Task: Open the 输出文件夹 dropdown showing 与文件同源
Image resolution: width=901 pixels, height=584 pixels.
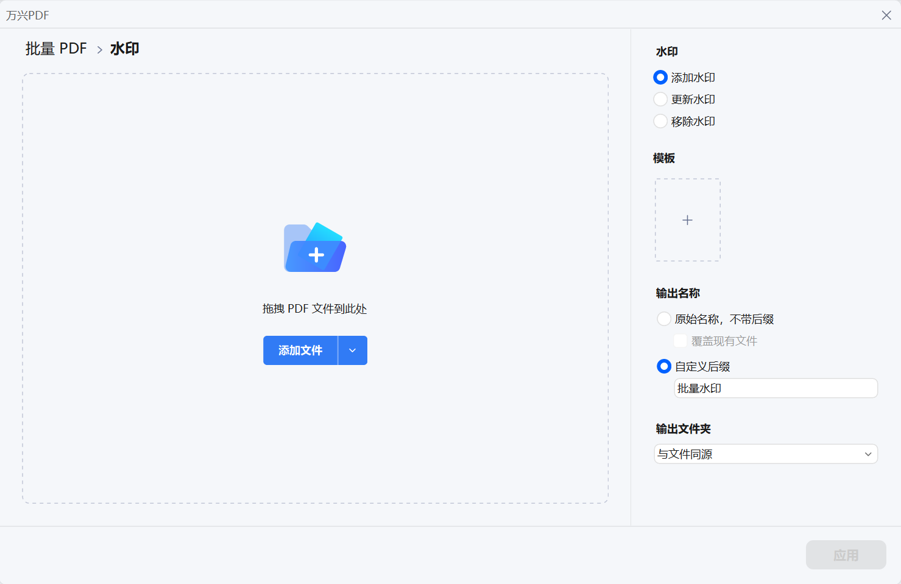Action: pyautogui.click(x=765, y=454)
